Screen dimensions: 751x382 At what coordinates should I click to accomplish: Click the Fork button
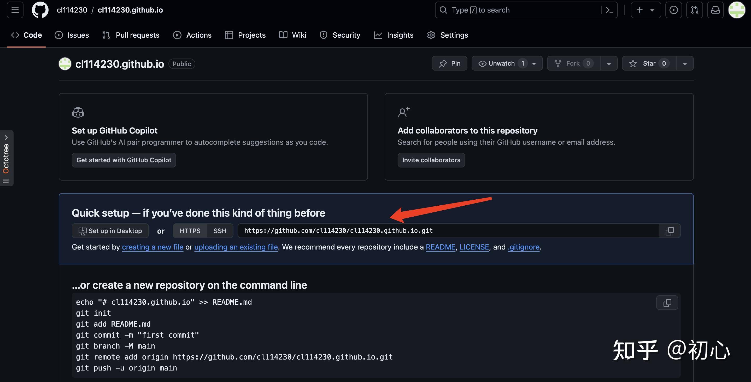coord(573,63)
